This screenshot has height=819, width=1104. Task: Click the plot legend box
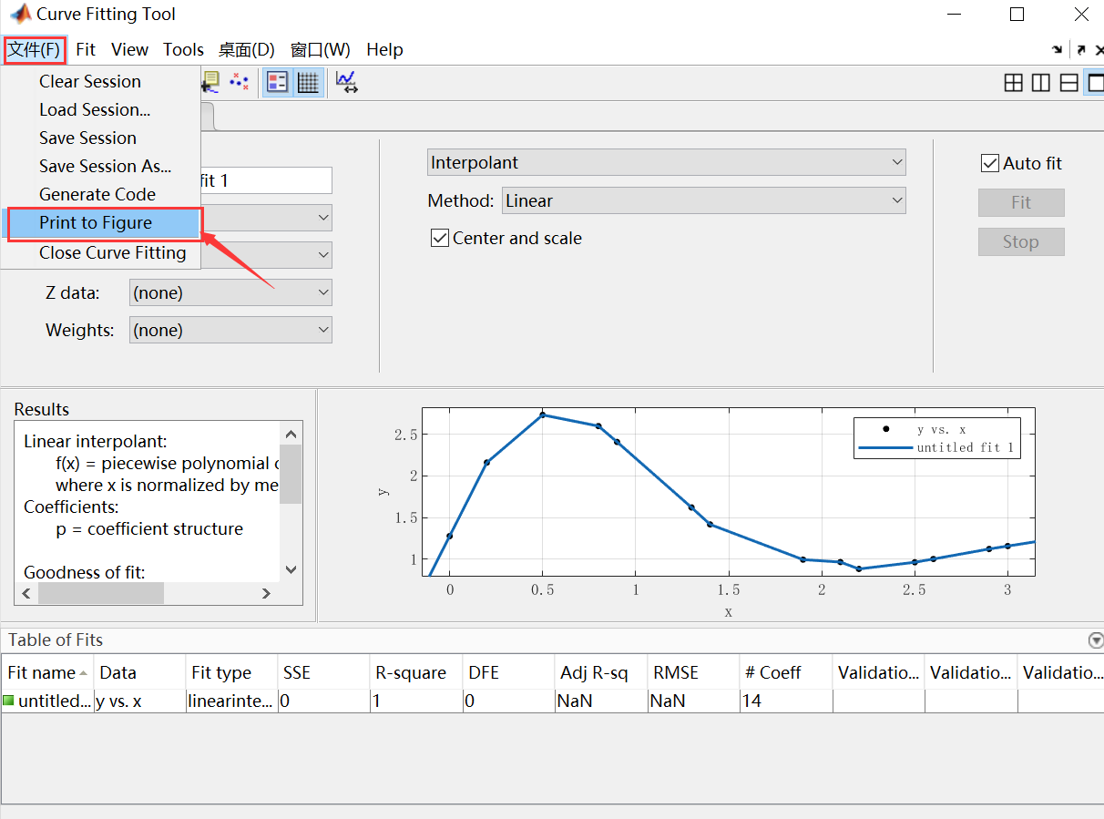(x=937, y=438)
